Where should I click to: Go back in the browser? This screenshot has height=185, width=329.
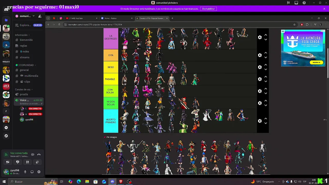click(48, 24)
